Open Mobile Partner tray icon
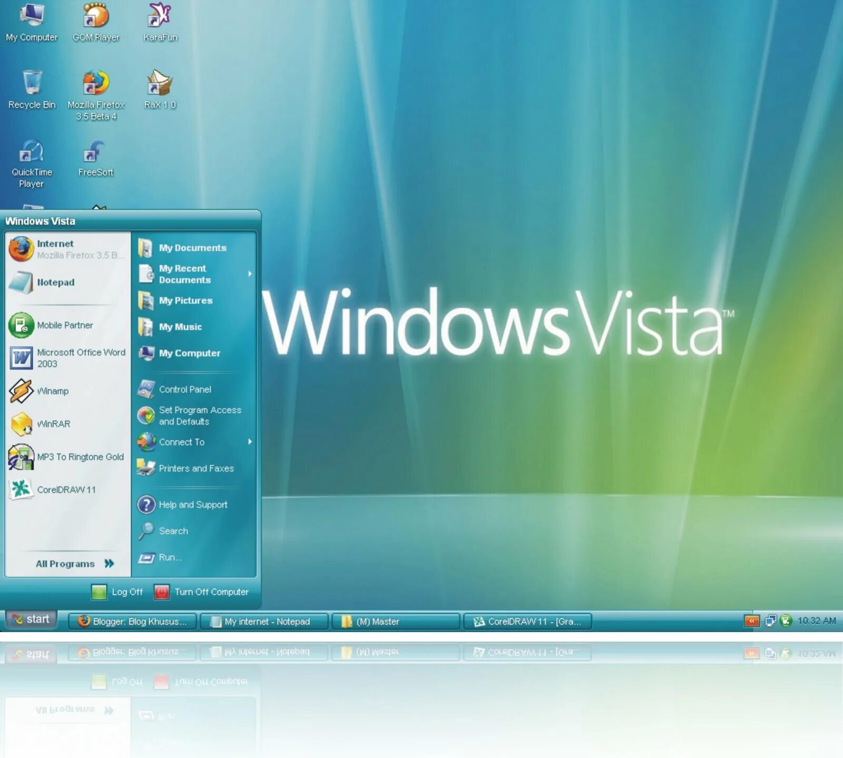Viewport: 843px width, 758px height. pyautogui.click(x=786, y=621)
